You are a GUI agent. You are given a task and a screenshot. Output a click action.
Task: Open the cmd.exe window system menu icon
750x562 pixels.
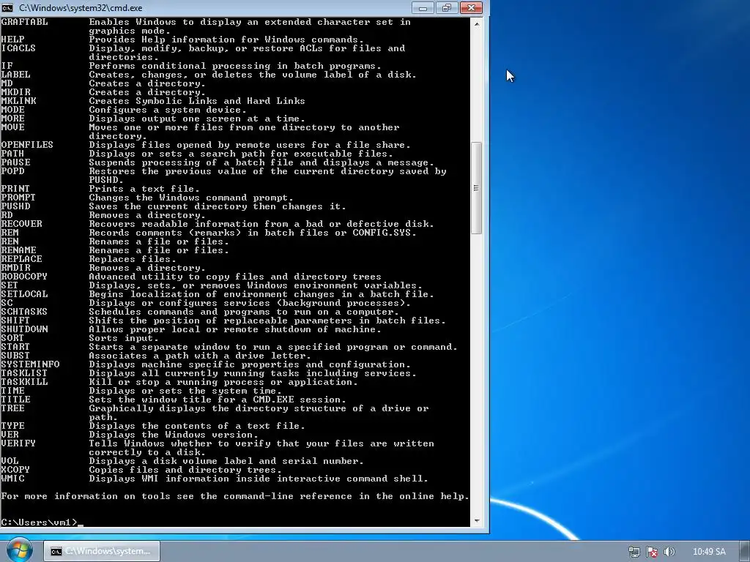point(7,7)
